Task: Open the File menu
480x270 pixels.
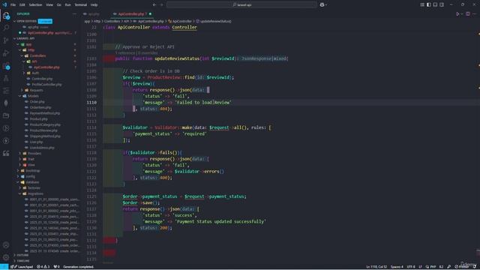Action: click(x=13, y=5)
